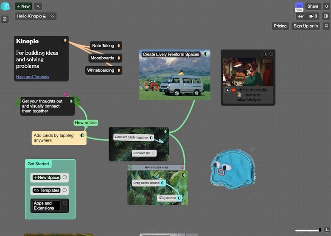Open the settings sliders icon at bottom right

(327, 230)
